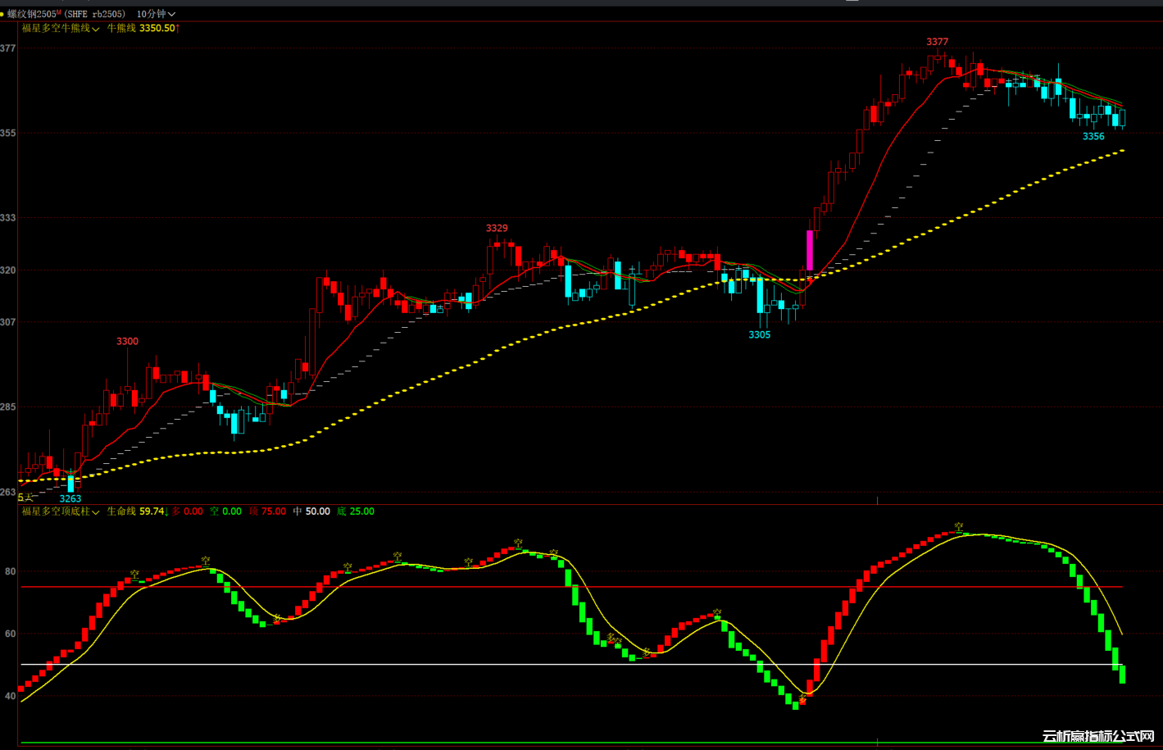Select the 螺纹钢2505 contract name
Viewport: 1163px width, 750px height.
click(31, 14)
